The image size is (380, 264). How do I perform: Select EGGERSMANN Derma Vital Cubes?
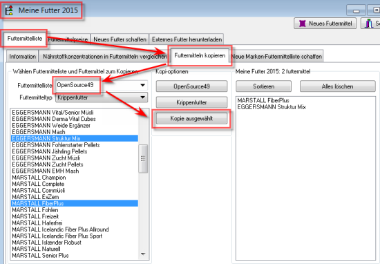pos(75,119)
